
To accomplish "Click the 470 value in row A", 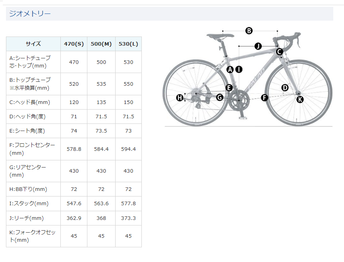I will coord(74,62).
